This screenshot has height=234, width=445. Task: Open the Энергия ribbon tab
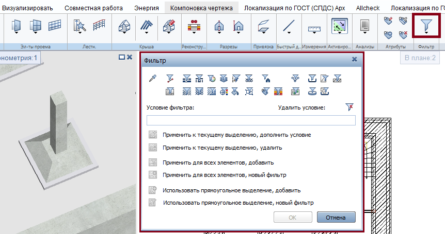pyautogui.click(x=147, y=8)
